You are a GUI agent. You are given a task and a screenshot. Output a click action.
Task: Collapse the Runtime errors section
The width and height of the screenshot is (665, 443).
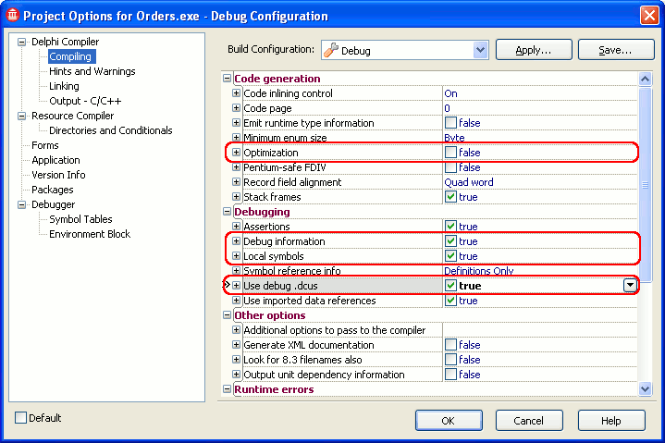(x=228, y=389)
